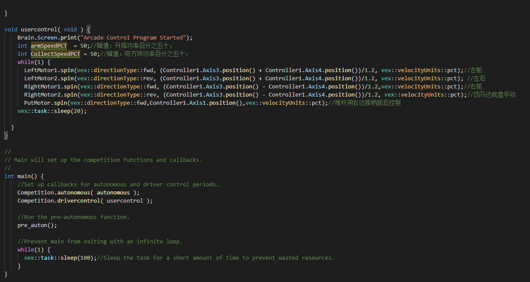
Task: Click the opening brace after usercontrol
Action: pyautogui.click(x=88, y=29)
